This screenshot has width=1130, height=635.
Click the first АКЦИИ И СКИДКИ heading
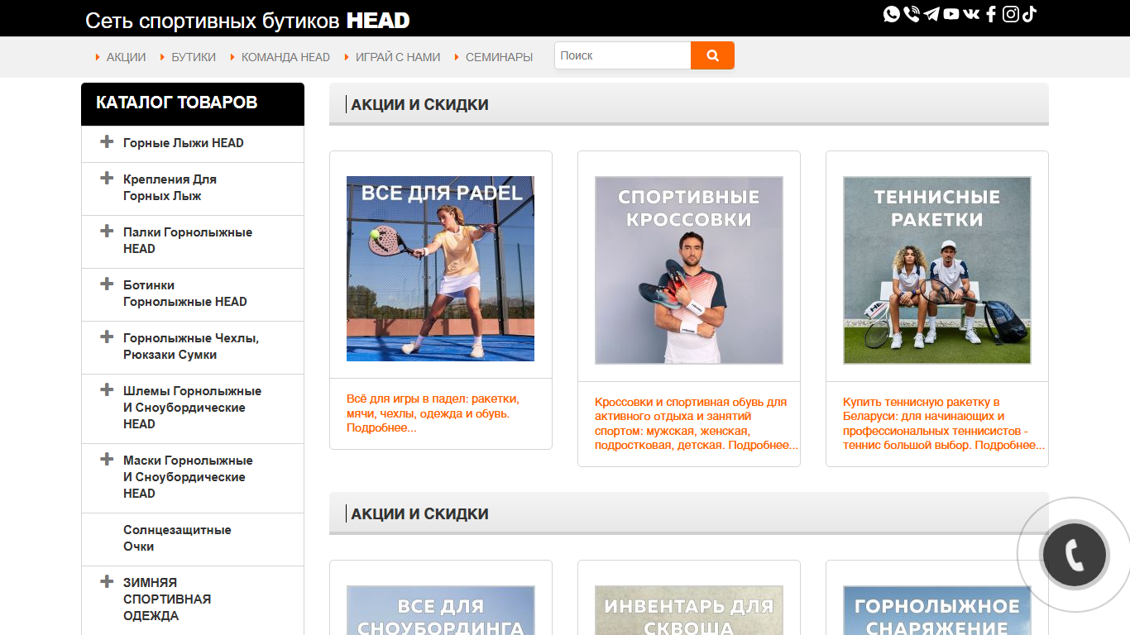419,104
